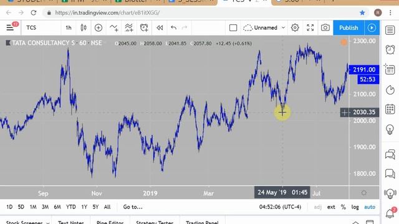Click the browser address bar URL
399x224 pixels.
point(107,12)
